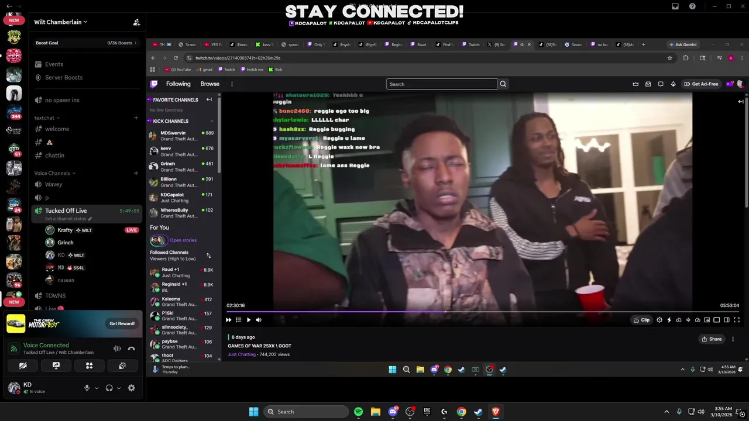This screenshot has height=421, width=749.
Task: Click the Twitch search magnifier button
Action: pyautogui.click(x=503, y=84)
